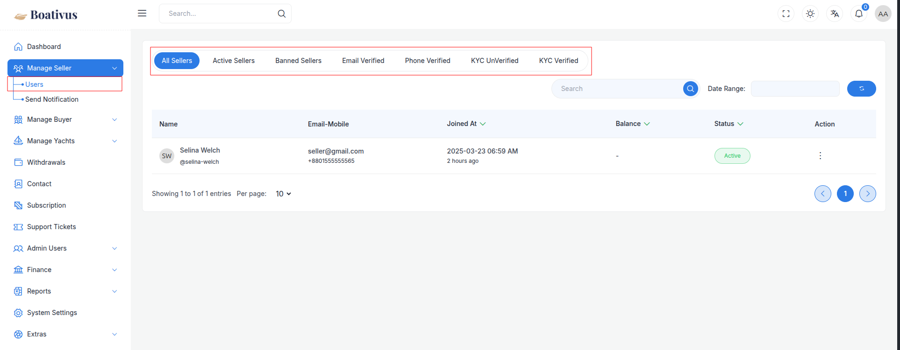Switch to Banned Sellers tab
The width and height of the screenshot is (900, 350).
point(298,61)
